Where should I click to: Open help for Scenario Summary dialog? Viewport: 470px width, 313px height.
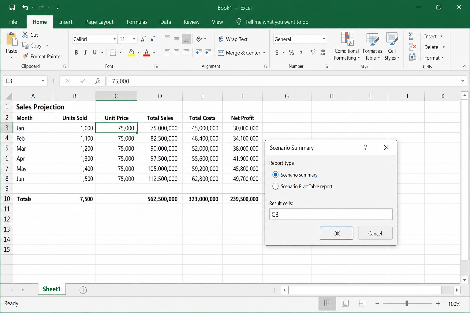click(365, 148)
